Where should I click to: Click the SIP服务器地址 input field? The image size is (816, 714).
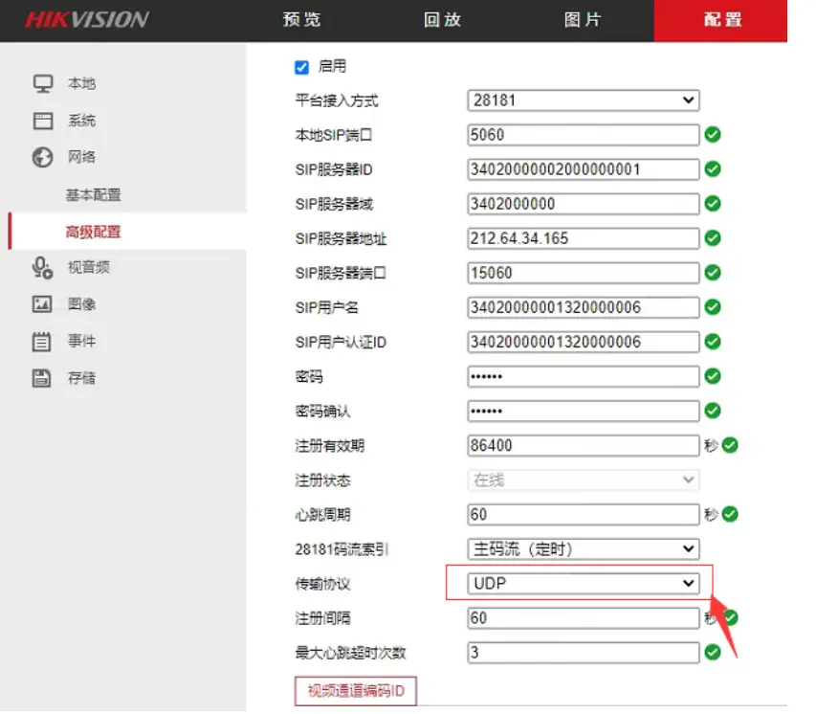pyautogui.click(x=584, y=238)
